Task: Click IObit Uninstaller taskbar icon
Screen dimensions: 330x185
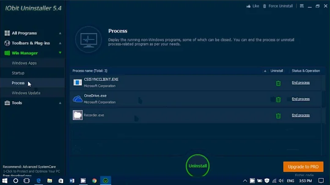Action: tap(105, 180)
